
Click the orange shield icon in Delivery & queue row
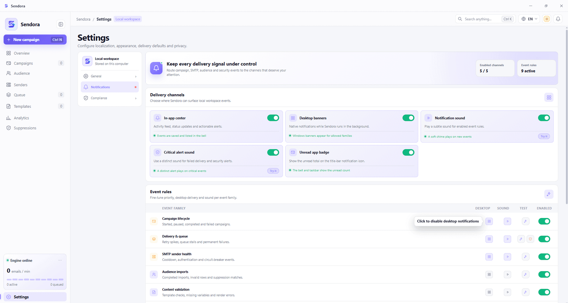(x=530, y=239)
